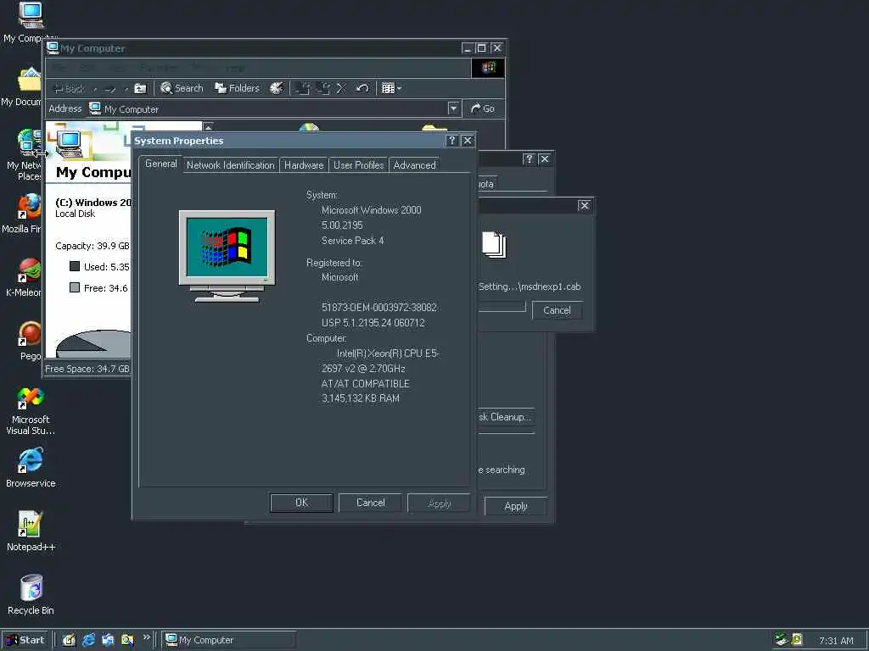The width and height of the screenshot is (869, 651).
Task: Click the Windows logo monitor image
Action: 227,256
